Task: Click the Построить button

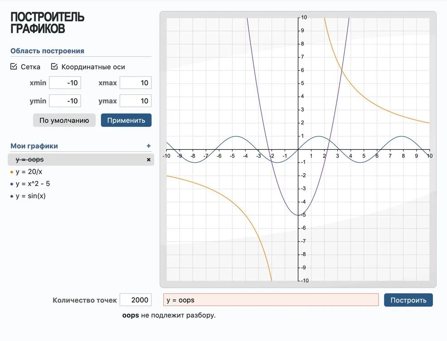Action: [408, 300]
